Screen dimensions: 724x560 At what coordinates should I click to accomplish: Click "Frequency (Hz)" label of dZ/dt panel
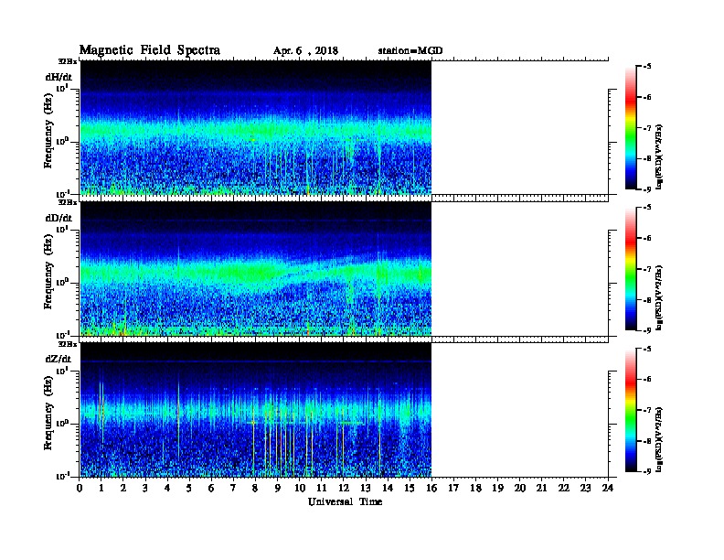pos(48,414)
